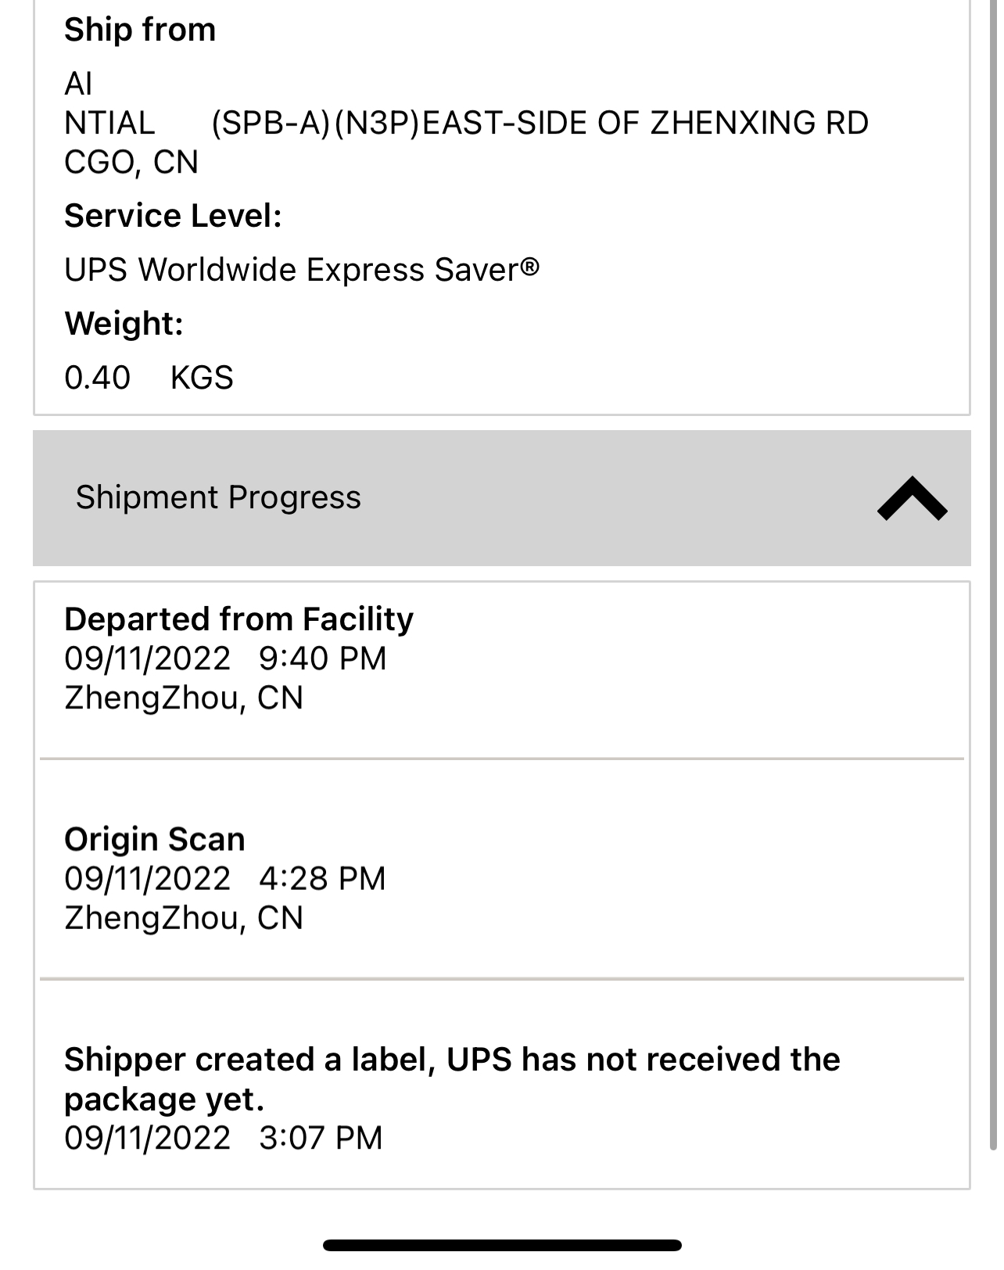Screen dimensions: 1004x1270
Task: Collapse the Shipment Progress chevron arrow
Action: point(912,499)
